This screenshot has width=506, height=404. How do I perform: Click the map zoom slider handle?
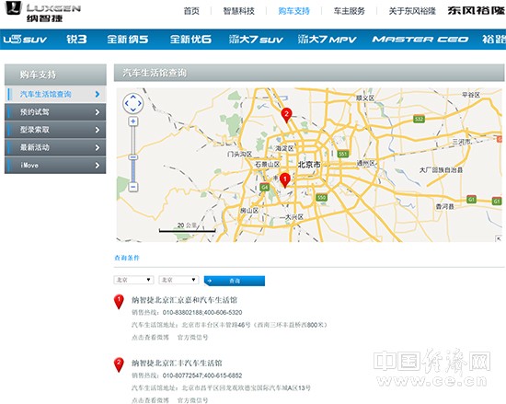point(133,157)
